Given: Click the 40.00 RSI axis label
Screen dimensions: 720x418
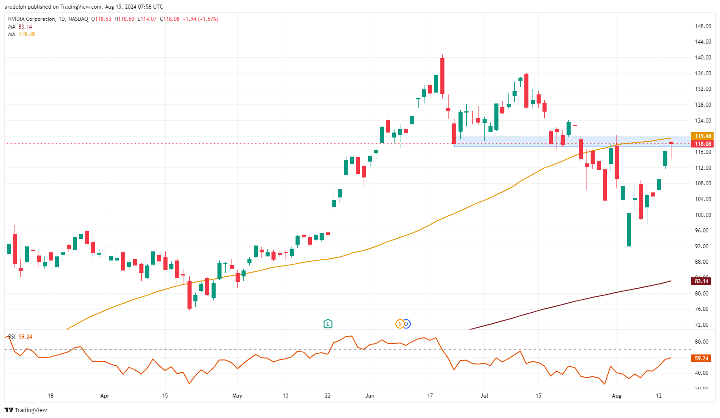Looking at the screenshot, I should [x=702, y=373].
